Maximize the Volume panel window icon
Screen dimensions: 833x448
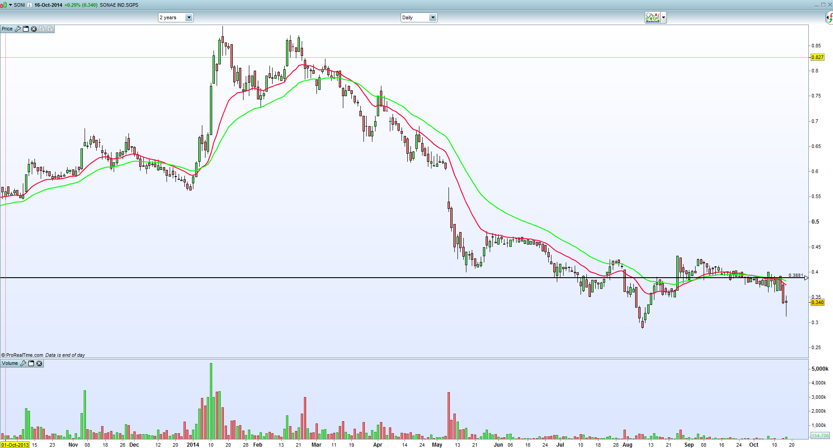(x=31, y=363)
